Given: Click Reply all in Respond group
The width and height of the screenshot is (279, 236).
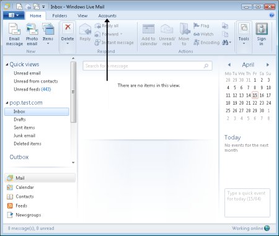Looking at the screenshot, I should [x=107, y=26].
